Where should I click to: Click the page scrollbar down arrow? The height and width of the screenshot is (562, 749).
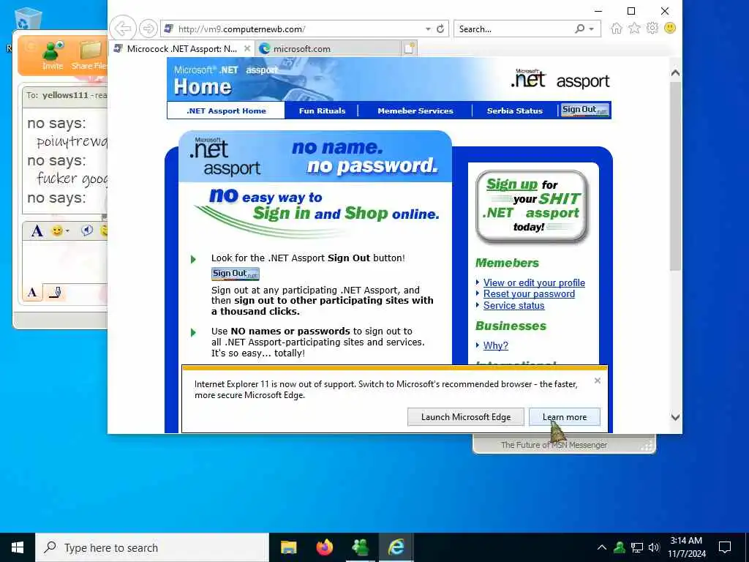(675, 417)
